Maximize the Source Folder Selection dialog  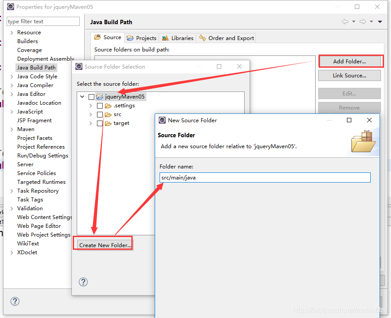coord(219,66)
